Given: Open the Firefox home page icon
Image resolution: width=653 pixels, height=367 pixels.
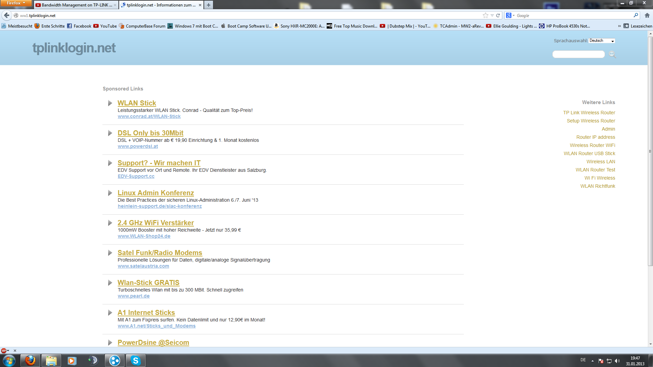Looking at the screenshot, I should [647, 15].
